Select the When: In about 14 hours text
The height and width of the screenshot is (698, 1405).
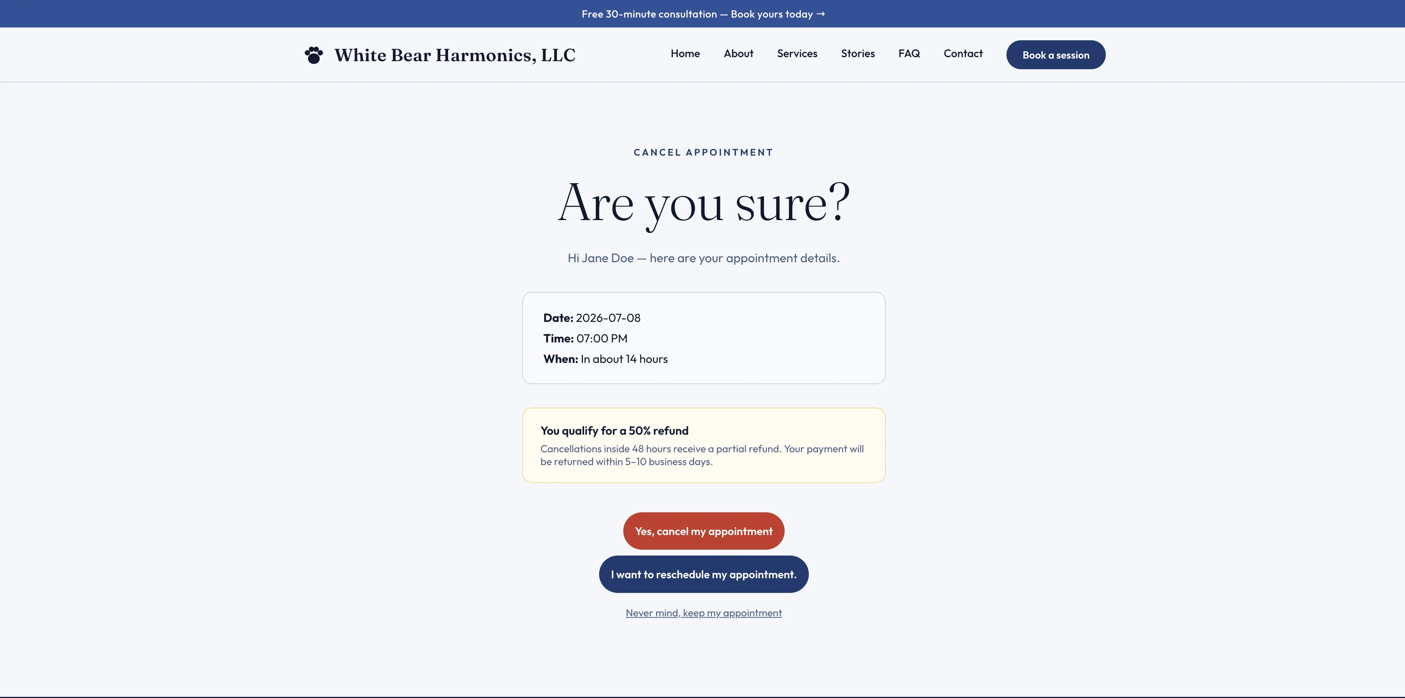[605, 359]
